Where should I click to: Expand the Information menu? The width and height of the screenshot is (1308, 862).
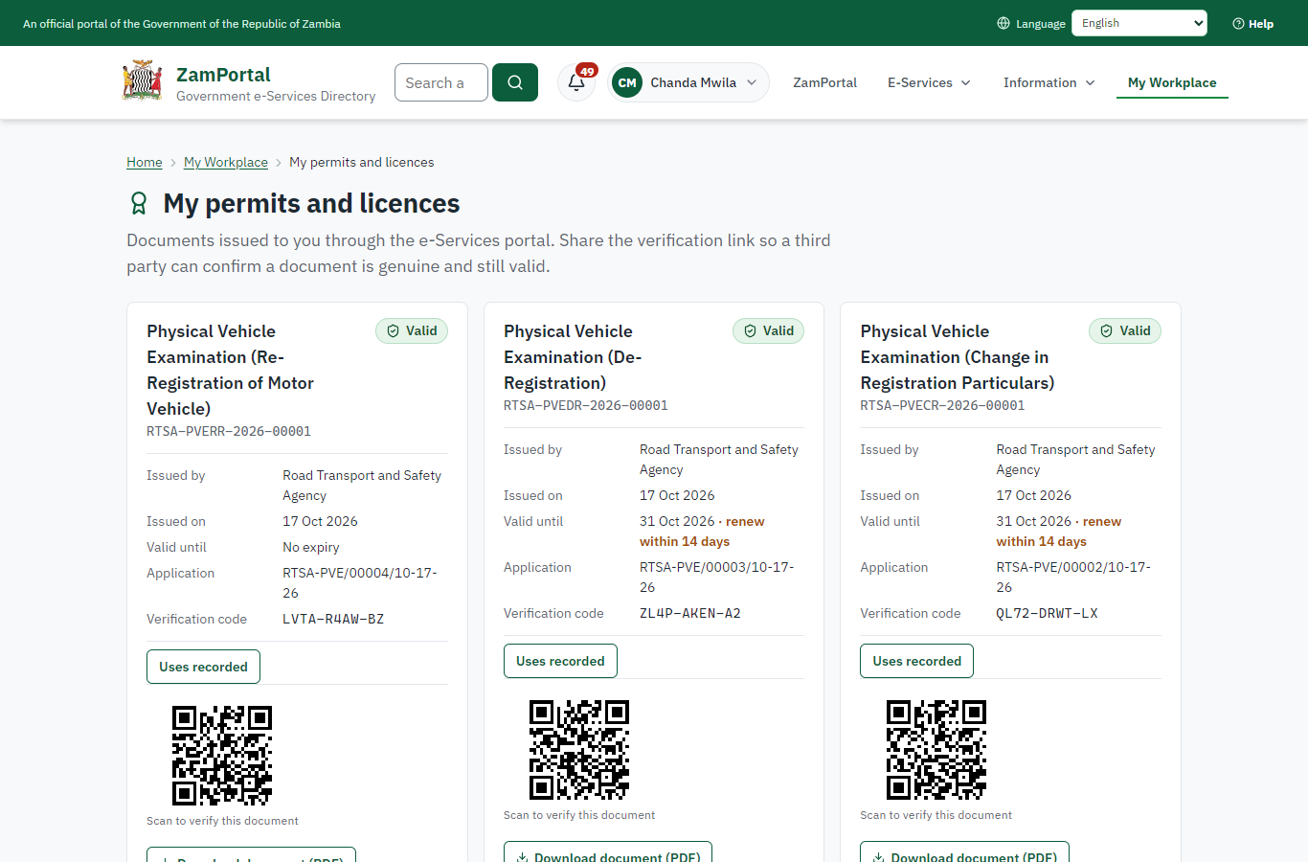click(x=1049, y=82)
